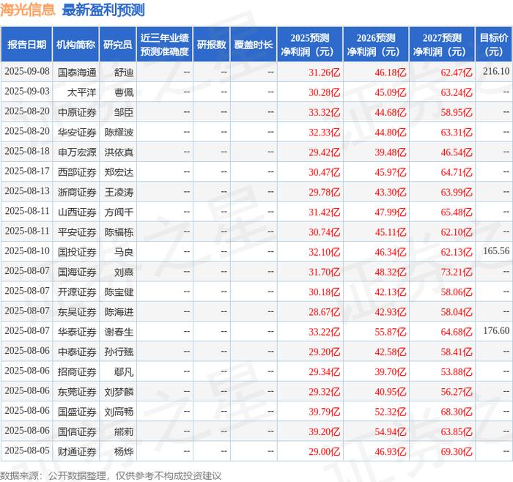Click date cell 2025-09-08
The width and height of the screenshot is (513, 482).
(27, 72)
